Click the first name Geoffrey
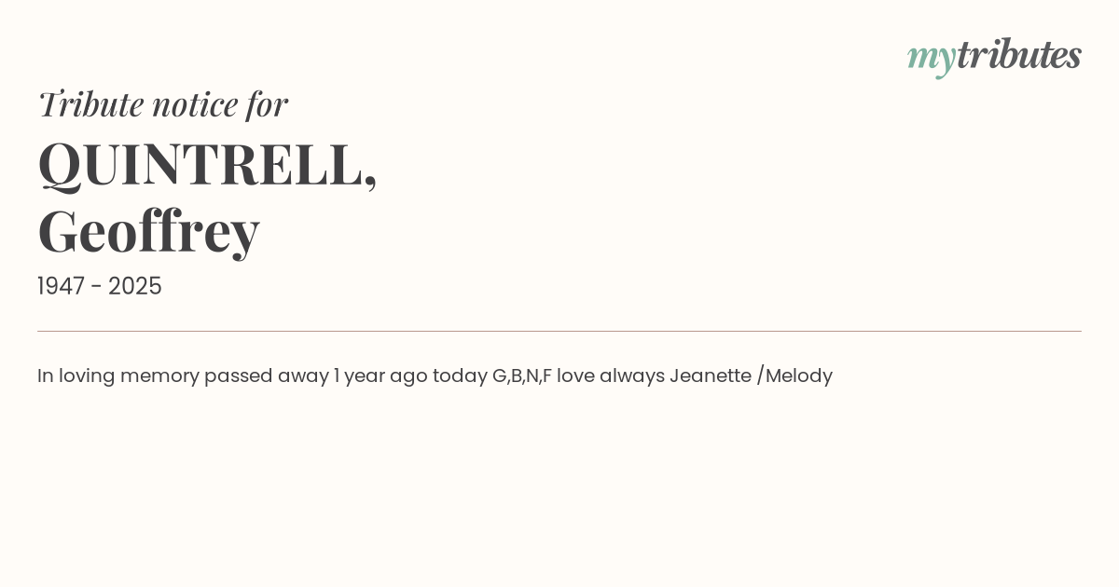 pyautogui.click(x=148, y=231)
